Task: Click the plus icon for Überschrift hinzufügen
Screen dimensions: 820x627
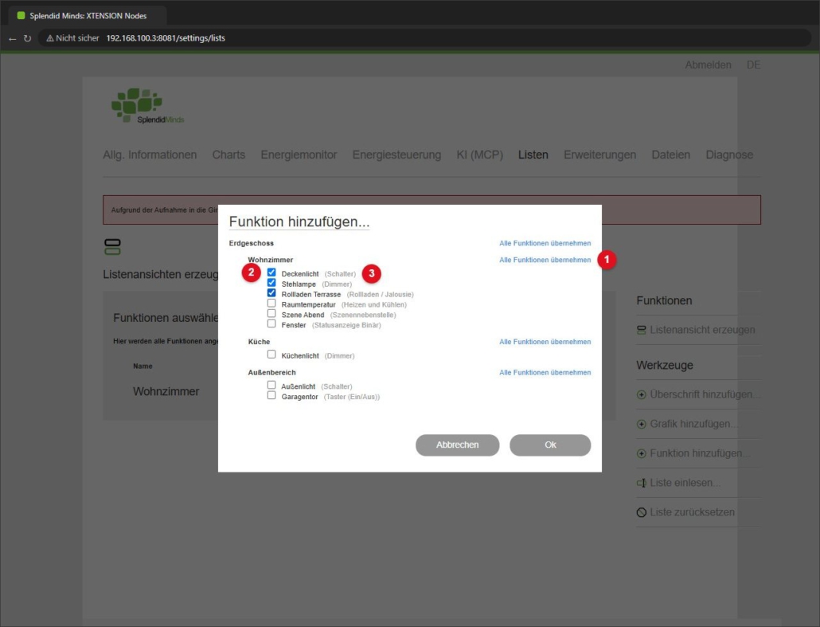Action: tap(641, 394)
